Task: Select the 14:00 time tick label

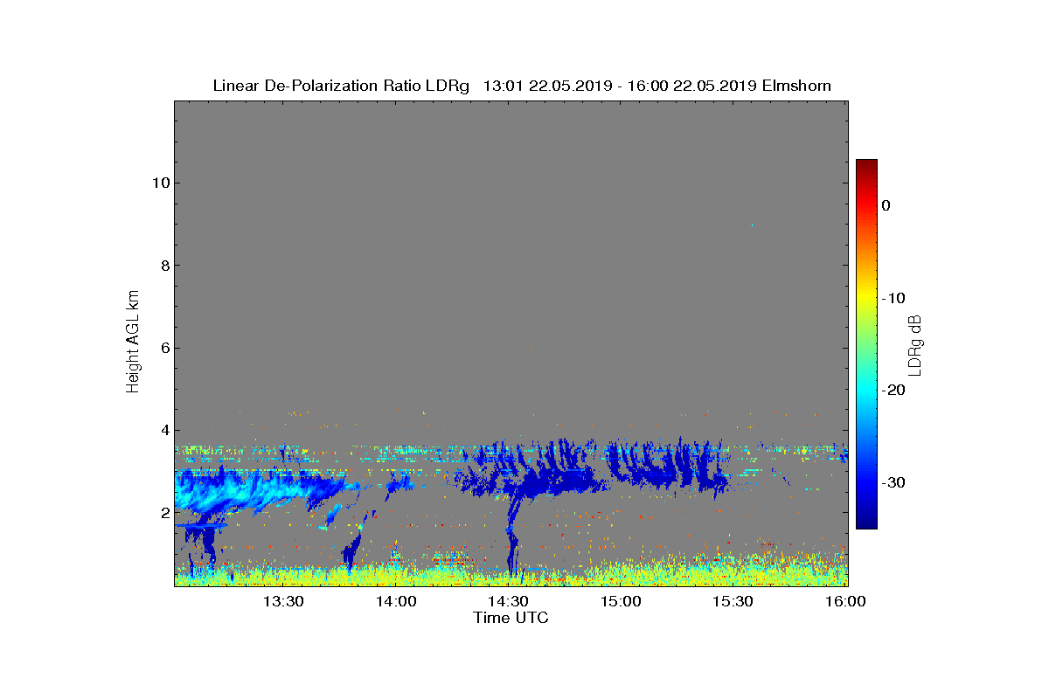Action: pos(396,601)
